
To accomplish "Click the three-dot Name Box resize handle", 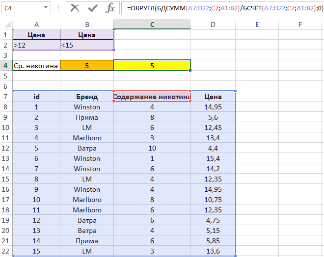I will (x=58, y=8).
